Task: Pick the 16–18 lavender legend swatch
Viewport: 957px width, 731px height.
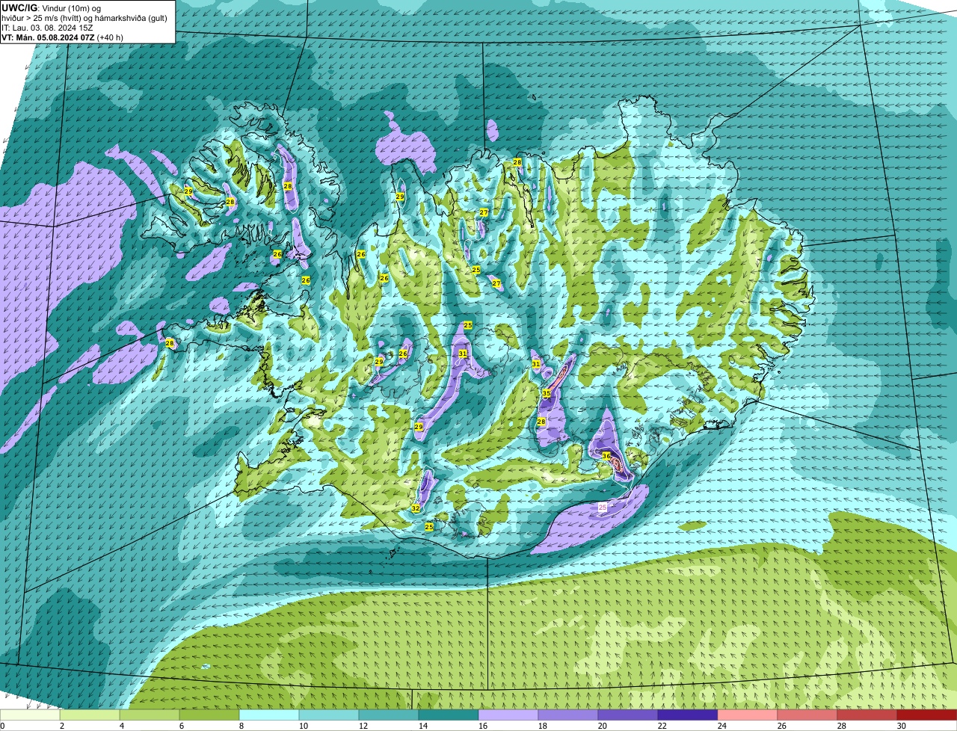Action: (508, 715)
